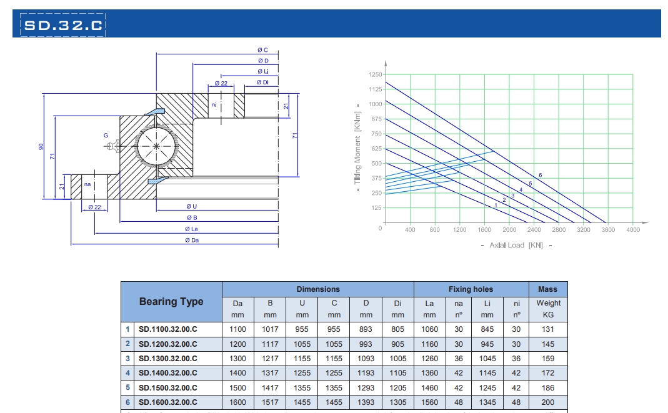Click the Li mm column header
Screen dimensions: 668x413
click(487, 309)
